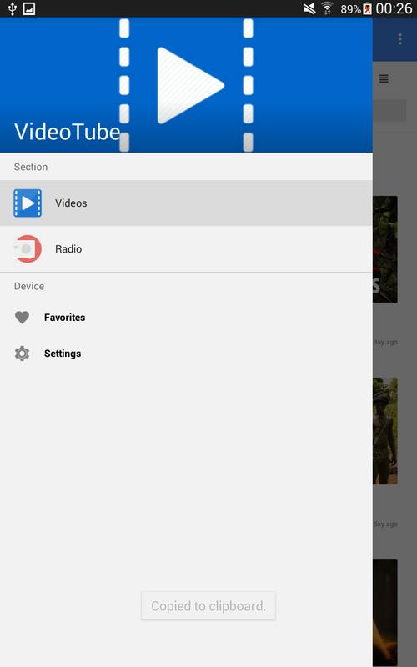Open Favorites in the drawer
This screenshot has width=417, height=667.
186,318
